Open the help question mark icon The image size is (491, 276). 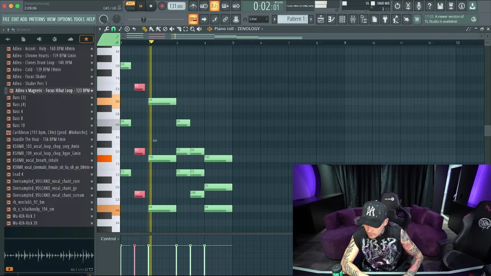(430, 6)
